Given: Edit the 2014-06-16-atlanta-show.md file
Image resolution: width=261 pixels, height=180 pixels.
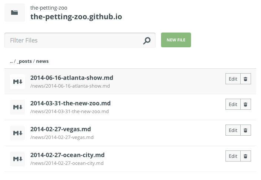Looking at the screenshot, I should click(x=233, y=79).
